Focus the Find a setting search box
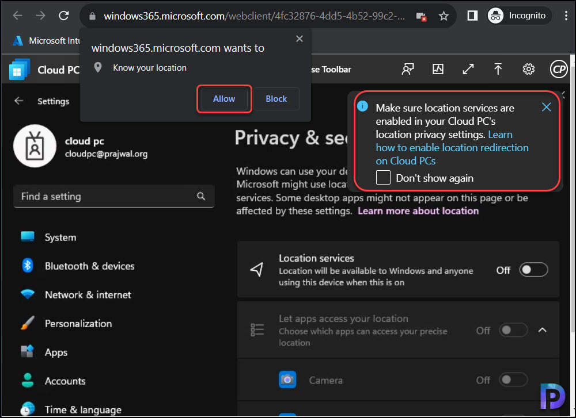The height and width of the screenshot is (418, 576). [x=114, y=197]
